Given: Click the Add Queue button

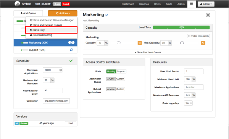Looking at the screenshot, I should coord(28,13).
